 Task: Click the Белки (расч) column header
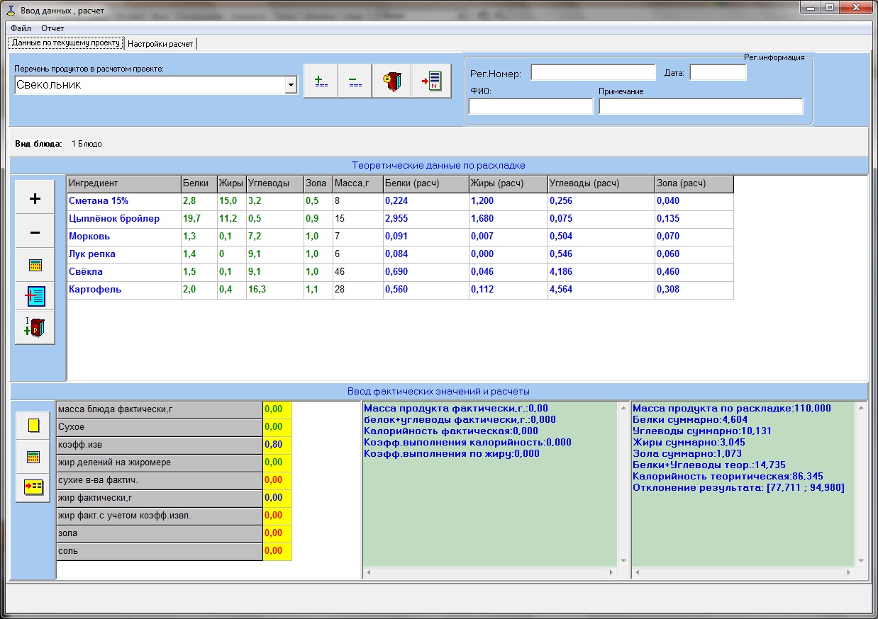tap(426, 183)
